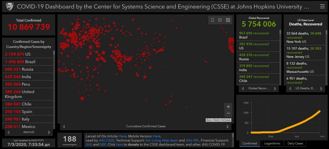Previous arrow beside Admin0 list
The width and height of the screenshot is (329, 149).
click(8, 132)
